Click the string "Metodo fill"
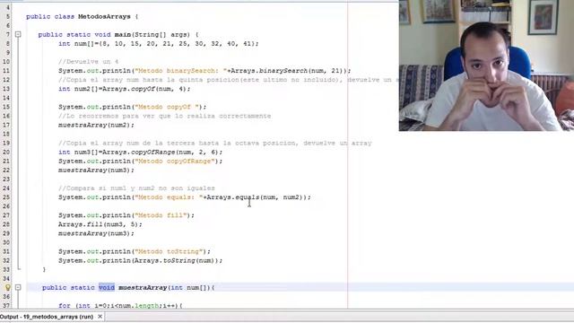This screenshot has width=574, height=323. click(161, 215)
